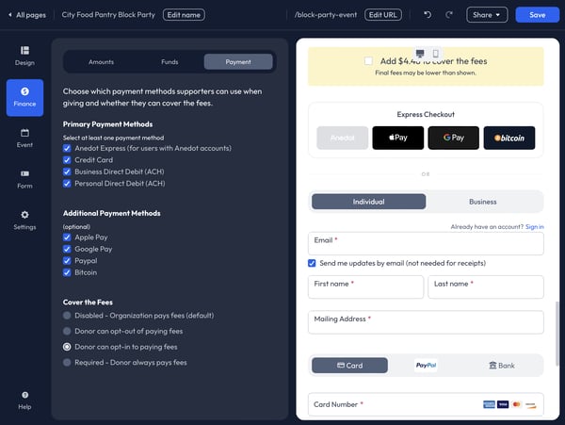The width and height of the screenshot is (565, 425).
Task: Select the Payment tab
Action: 238,62
